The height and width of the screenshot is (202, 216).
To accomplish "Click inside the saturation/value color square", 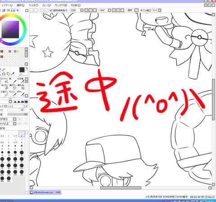I will [10, 29].
